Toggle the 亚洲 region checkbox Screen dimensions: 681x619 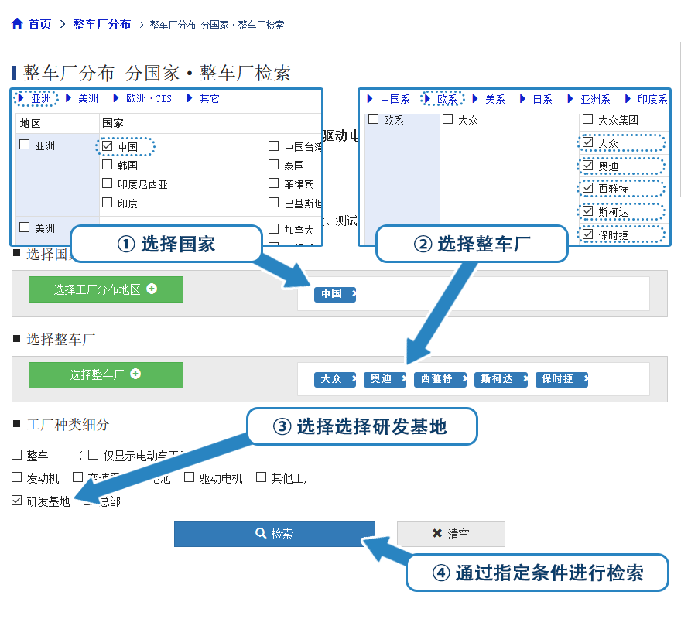pos(24,145)
